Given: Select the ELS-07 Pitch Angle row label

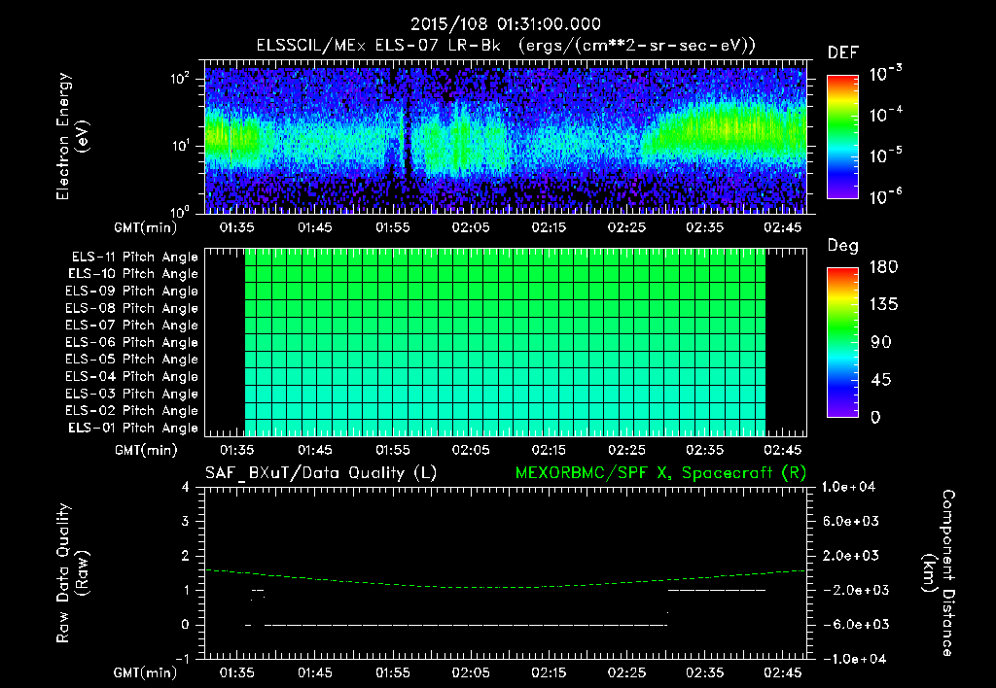Looking at the screenshot, I should pos(131,325).
